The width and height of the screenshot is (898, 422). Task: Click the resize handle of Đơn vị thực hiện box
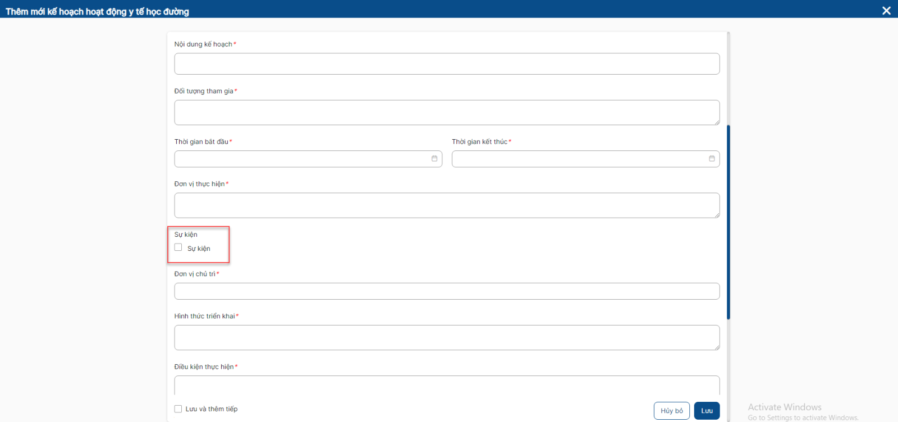pyautogui.click(x=717, y=215)
